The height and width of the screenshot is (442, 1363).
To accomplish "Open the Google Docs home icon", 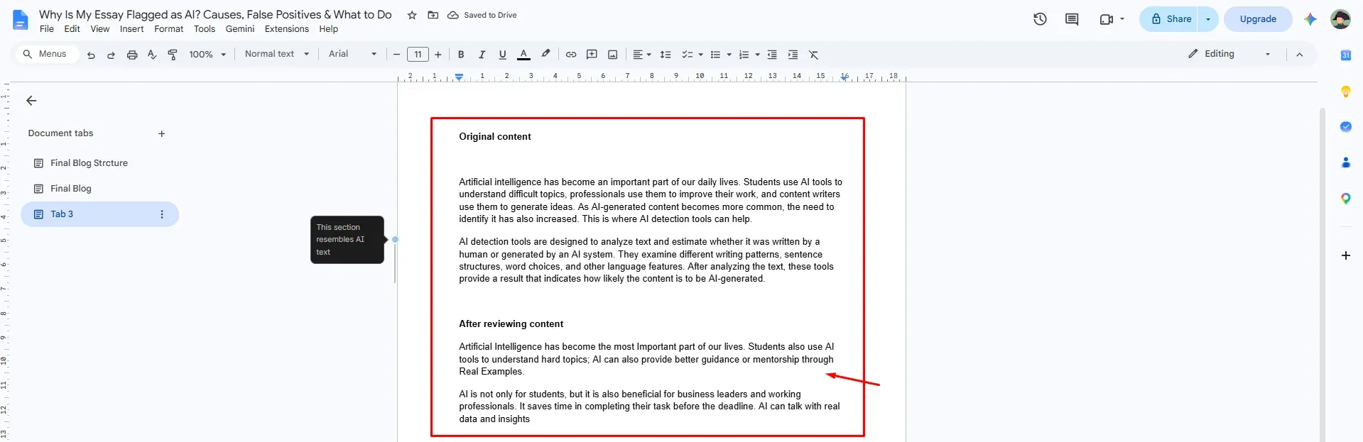I will pos(21,20).
